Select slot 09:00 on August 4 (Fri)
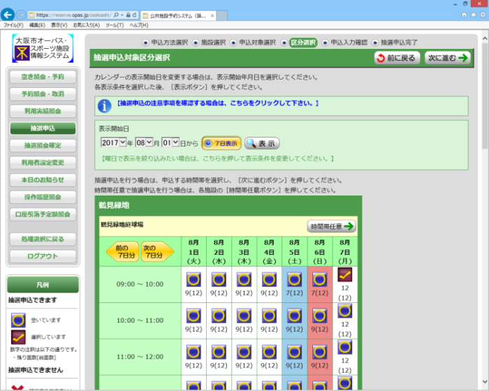 click(x=269, y=279)
